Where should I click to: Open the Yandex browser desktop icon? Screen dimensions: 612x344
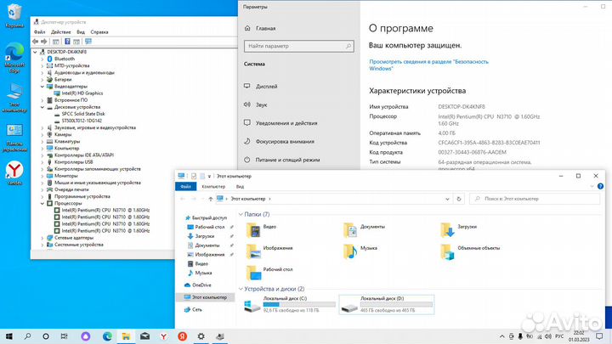point(14,172)
